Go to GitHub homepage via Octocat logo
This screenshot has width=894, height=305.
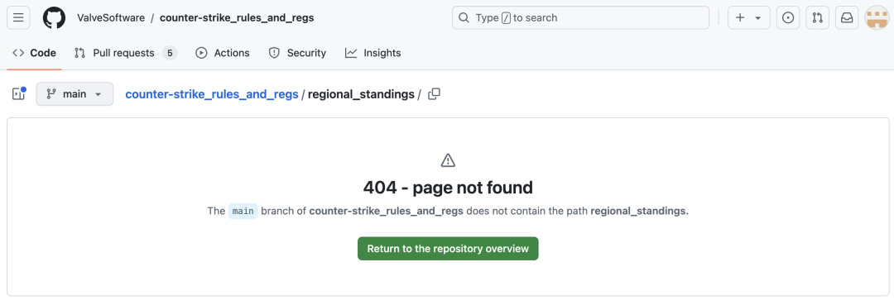pyautogui.click(x=54, y=17)
